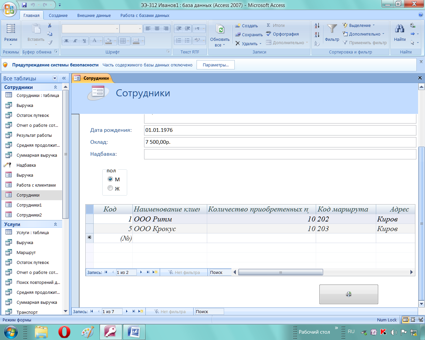Click the Фильтр funnel icon

[332, 30]
